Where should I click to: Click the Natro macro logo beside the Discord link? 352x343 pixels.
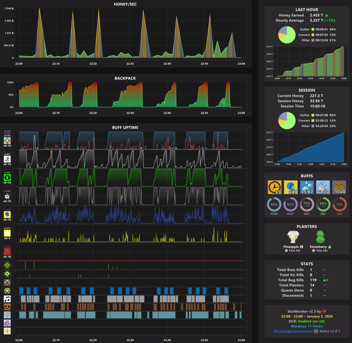316,331
